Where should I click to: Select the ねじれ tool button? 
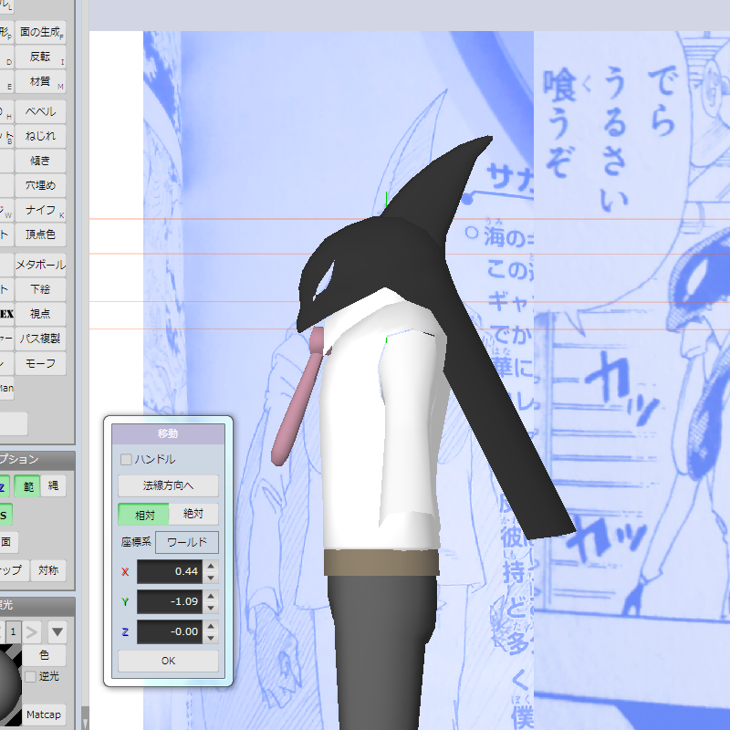[40, 136]
